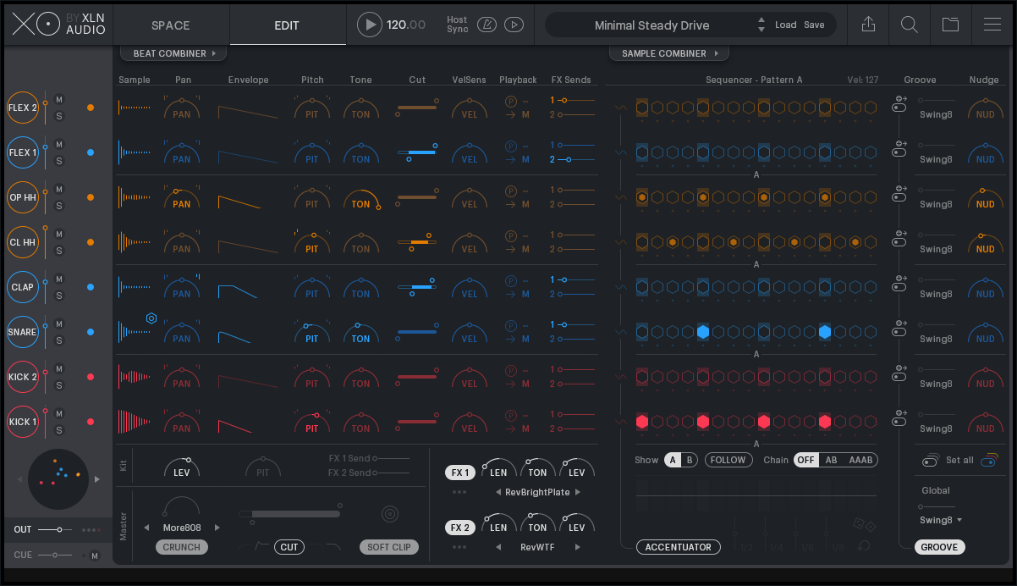The height and width of the screenshot is (586, 1017).
Task: Open the Global Swing8 groove dropdown
Action: click(941, 520)
